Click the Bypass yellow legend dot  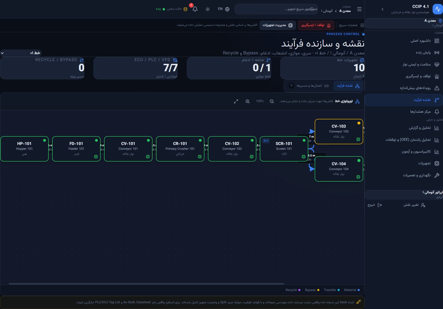(318, 290)
